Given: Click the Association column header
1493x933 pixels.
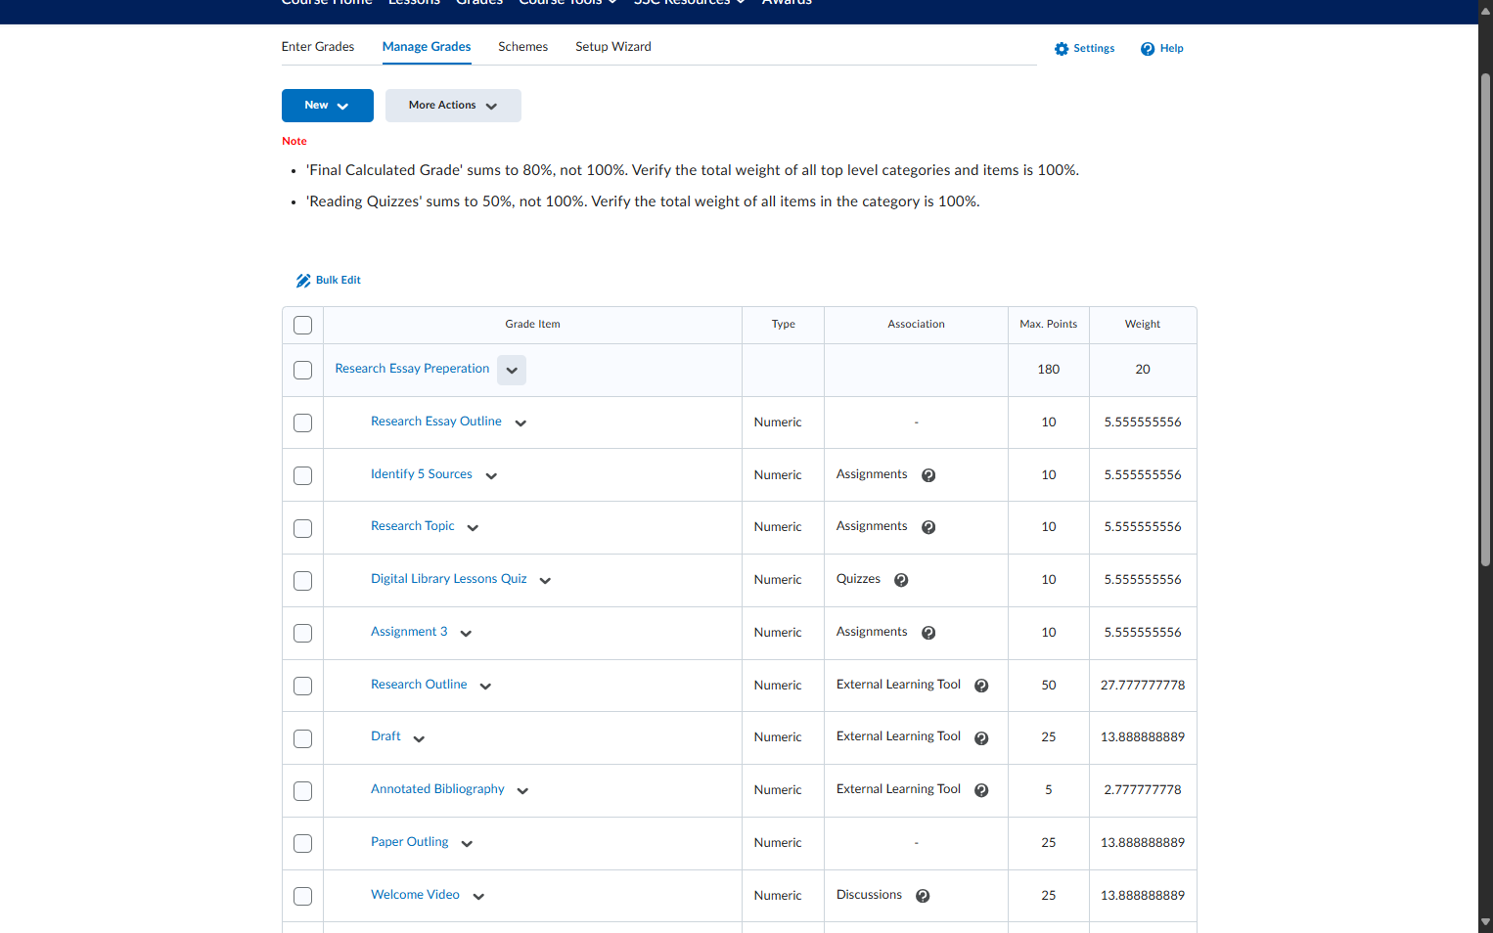Looking at the screenshot, I should tap(917, 325).
